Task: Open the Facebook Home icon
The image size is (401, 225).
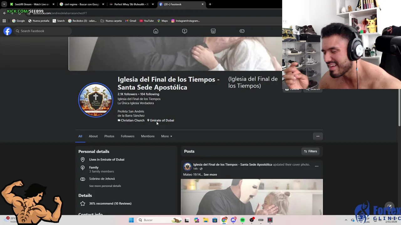Action: click(156, 31)
